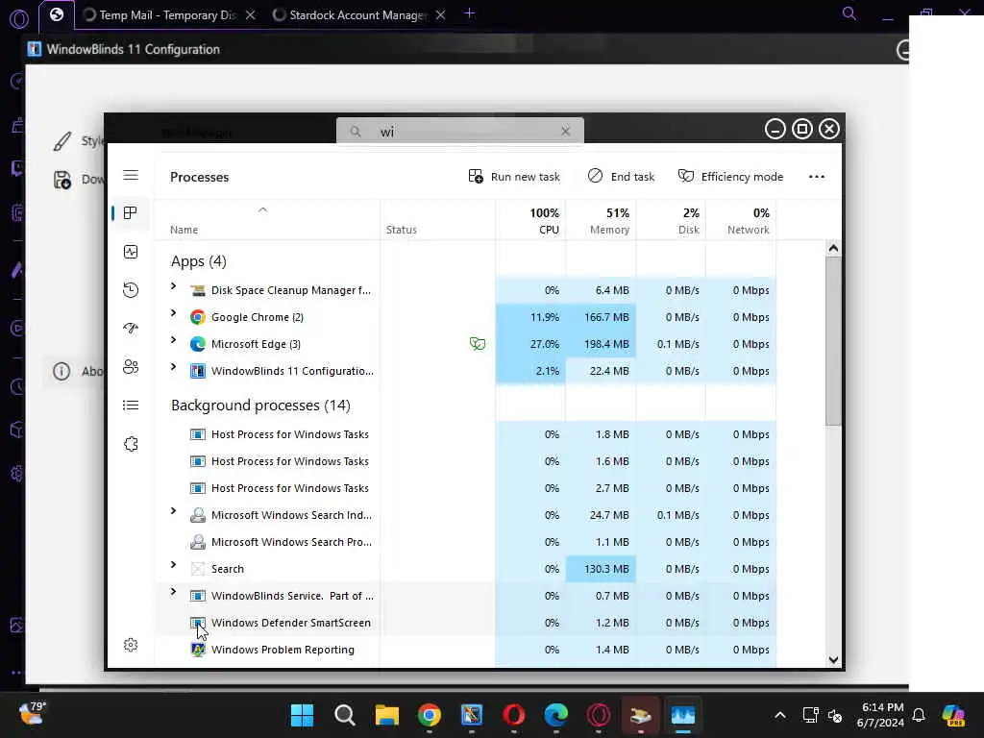Image resolution: width=984 pixels, height=738 pixels.
Task: Click Opera browser search icon
Action: click(x=849, y=13)
